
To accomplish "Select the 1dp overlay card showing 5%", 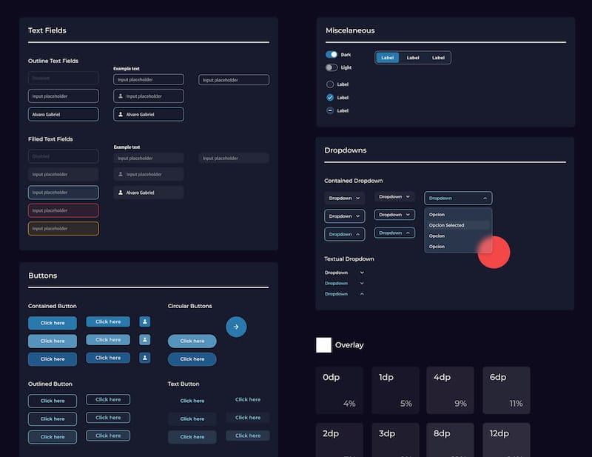I will [x=395, y=390].
